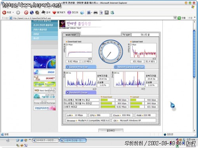Click the Upload test graph

(143, 51)
